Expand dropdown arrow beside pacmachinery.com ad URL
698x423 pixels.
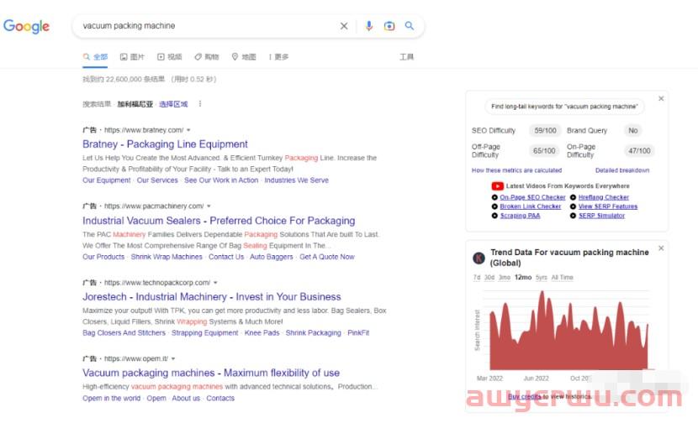[209, 206]
